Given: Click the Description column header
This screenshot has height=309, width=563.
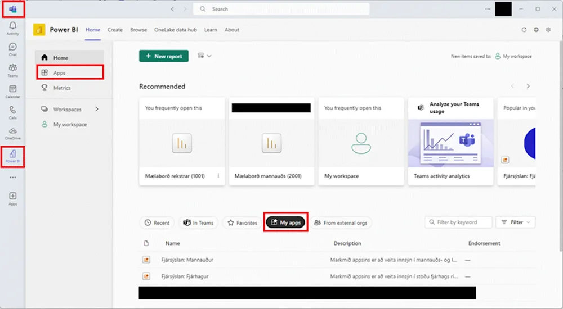Looking at the screenshot, I should (347, 243).
